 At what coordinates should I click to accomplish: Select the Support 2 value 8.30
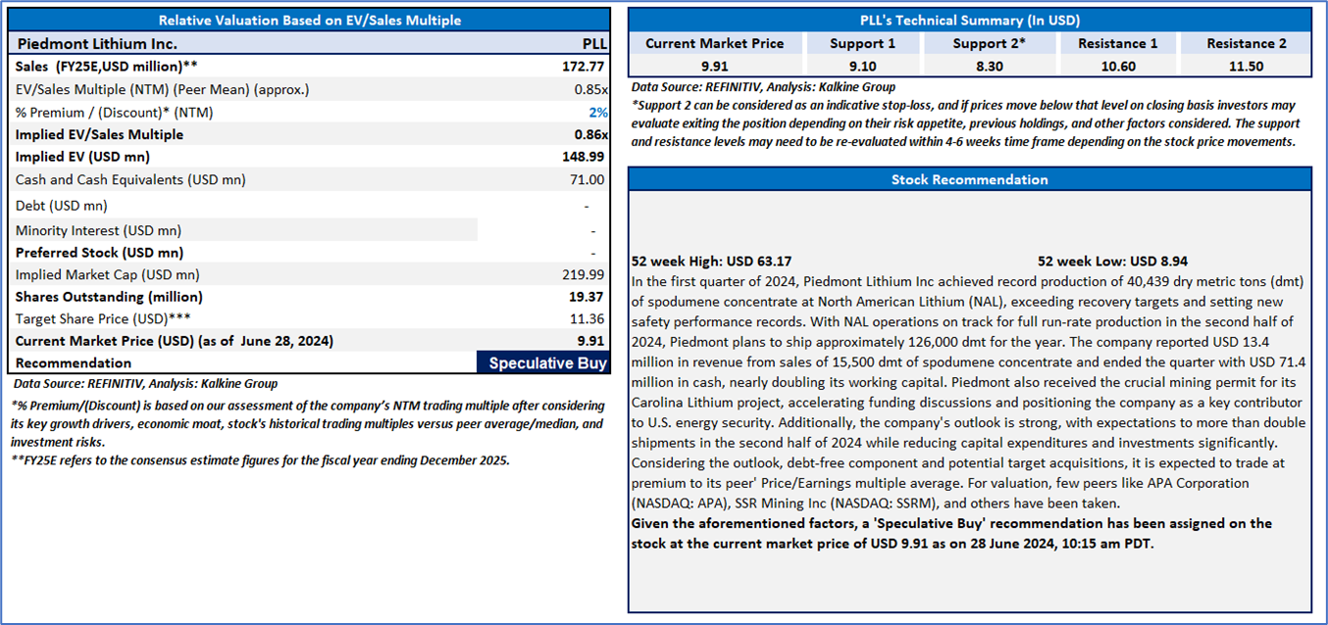pos(989,67)
